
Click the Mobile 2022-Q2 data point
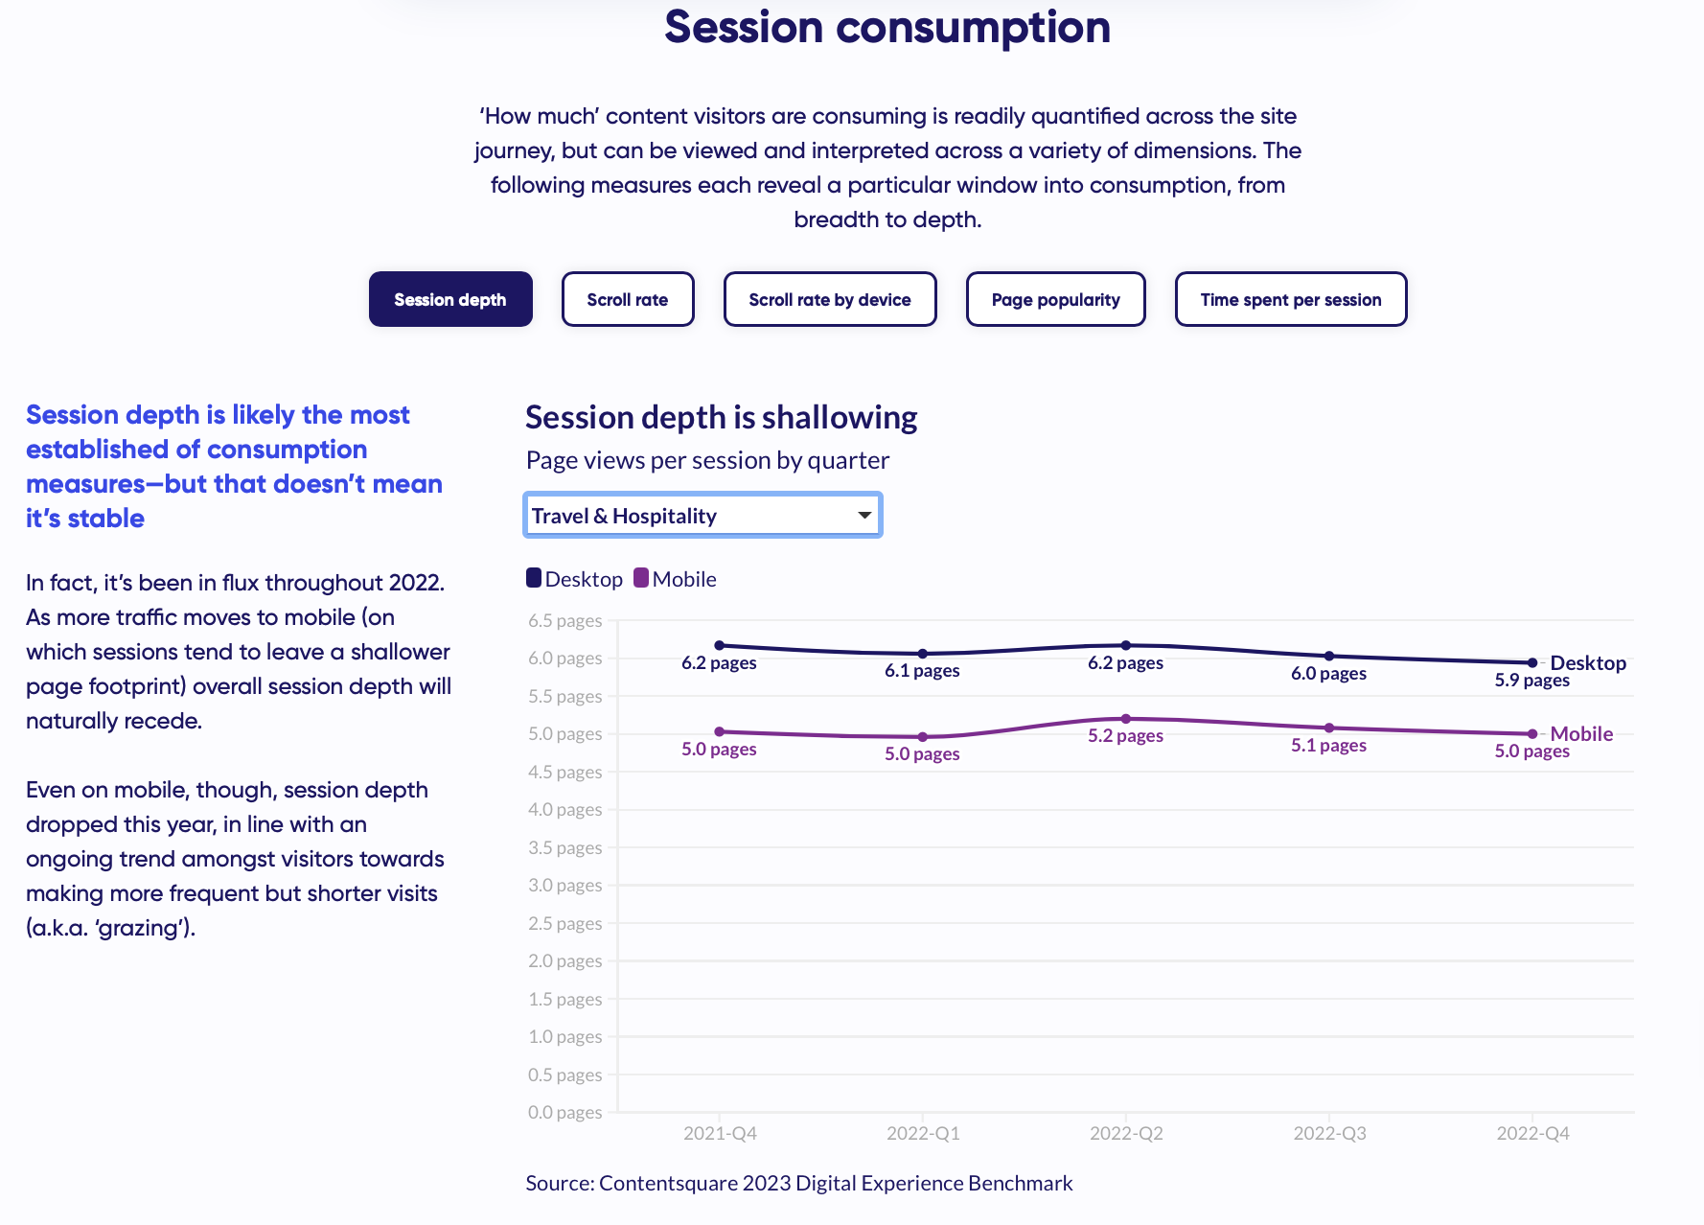tap(1126, 718)
